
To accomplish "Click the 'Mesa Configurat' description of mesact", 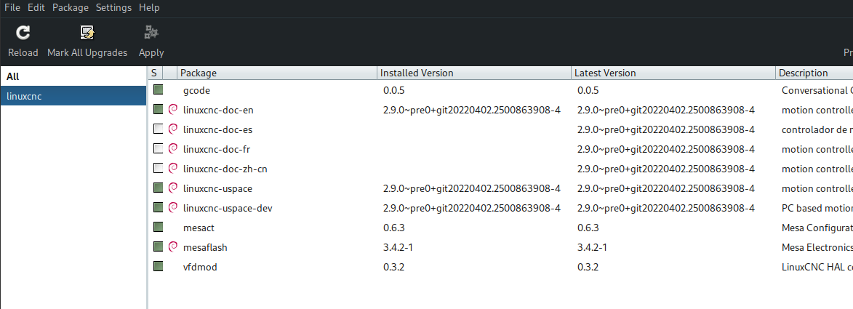I will click(817, 228).
